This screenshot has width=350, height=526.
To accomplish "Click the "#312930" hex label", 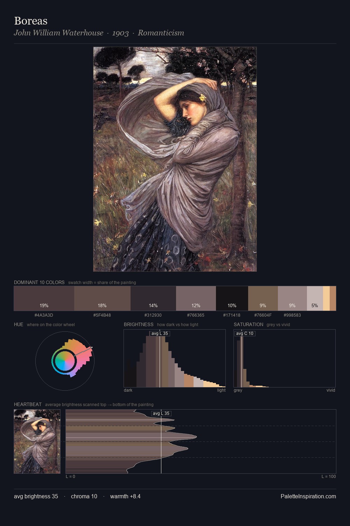I will click(x=153, y=315).
